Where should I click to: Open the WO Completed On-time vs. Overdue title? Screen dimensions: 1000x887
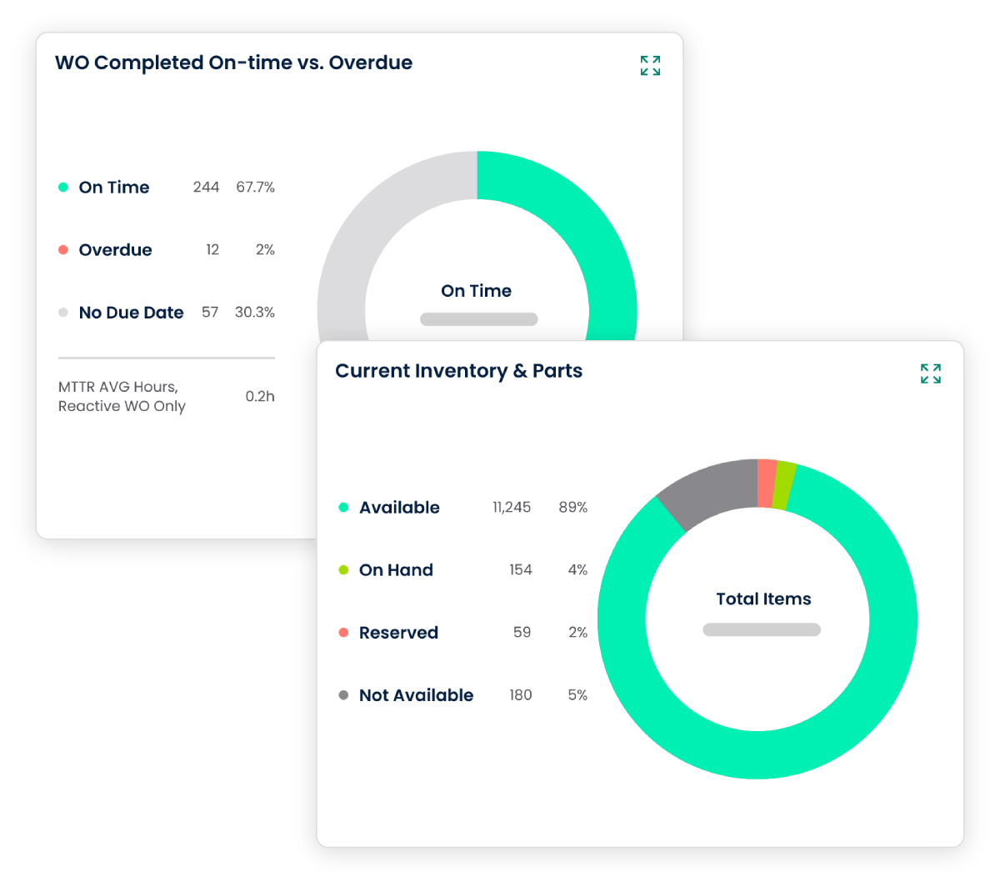coord(233,63)
